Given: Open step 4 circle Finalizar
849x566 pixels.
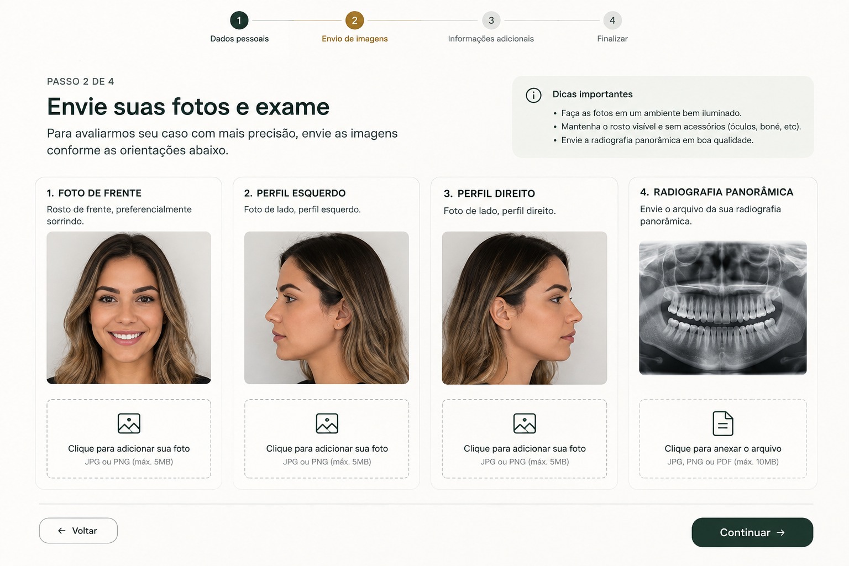Looking at the screenshot, I should pyautogui.click(x=612, y=20).
